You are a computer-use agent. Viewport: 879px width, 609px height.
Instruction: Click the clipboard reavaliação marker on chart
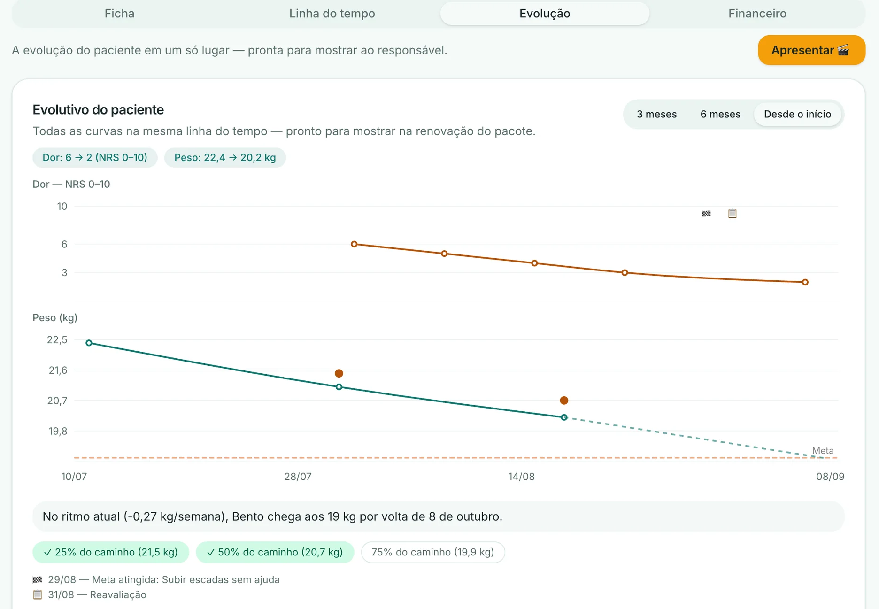point(732,214)
